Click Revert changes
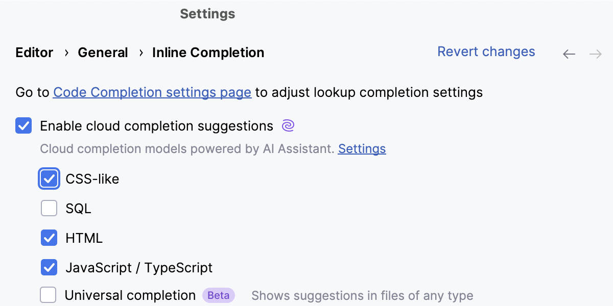Viewport: 613px width, 306px height. click(x=486, y=52)
